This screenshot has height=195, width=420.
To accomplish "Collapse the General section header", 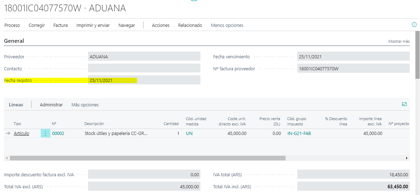I will click(14, 41).
